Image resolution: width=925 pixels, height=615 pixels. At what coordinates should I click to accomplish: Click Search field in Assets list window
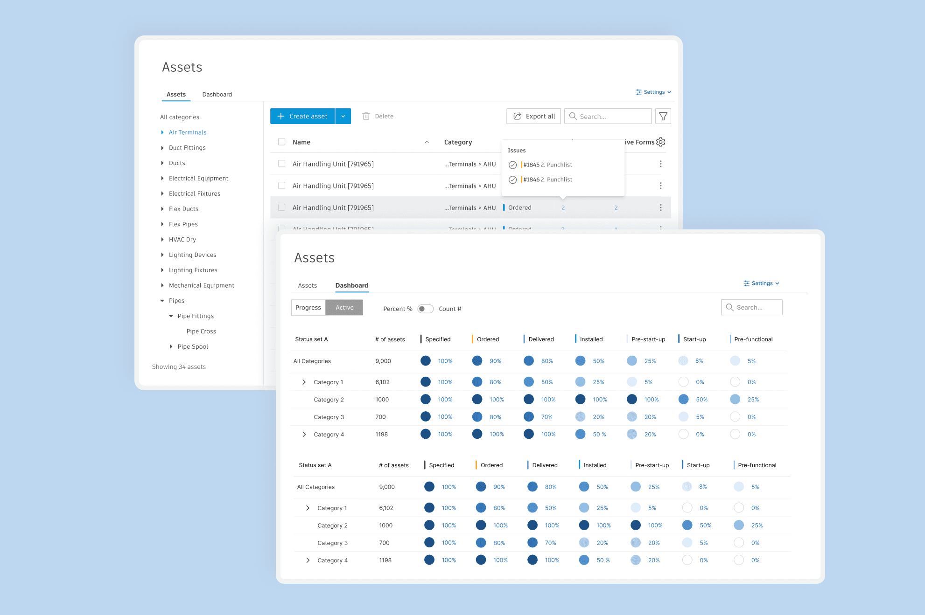pyautogui.click(x=608, y=116)
